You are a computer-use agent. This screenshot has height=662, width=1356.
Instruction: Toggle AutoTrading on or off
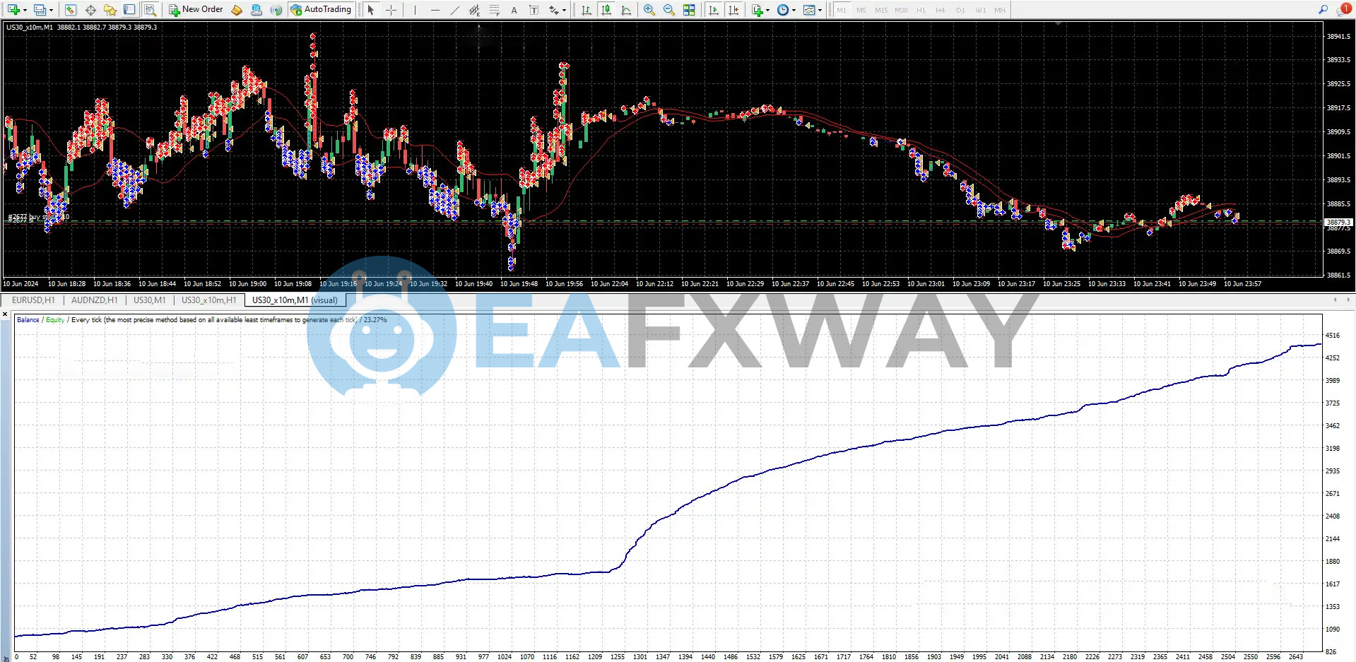(322, 9)
